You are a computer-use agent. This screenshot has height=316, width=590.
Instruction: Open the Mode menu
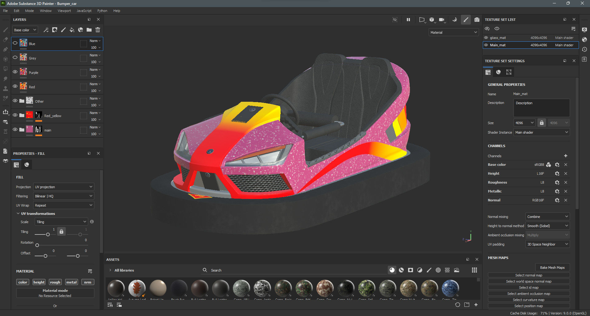tap(29, 11)
